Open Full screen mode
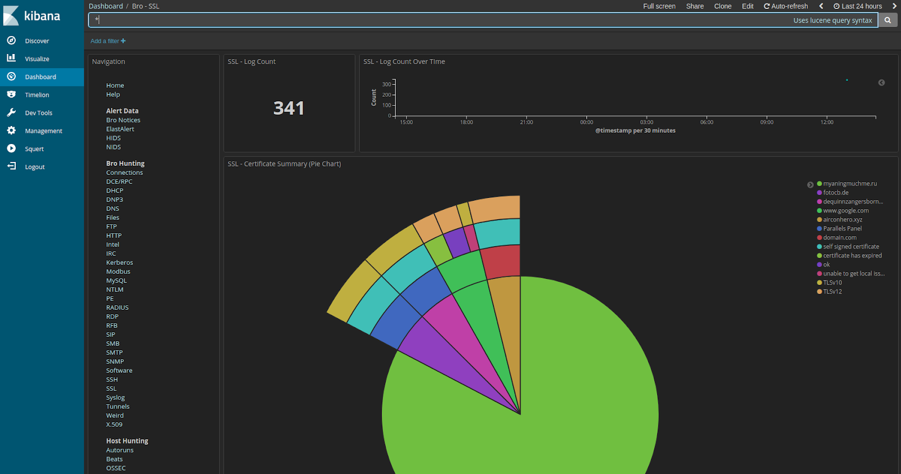The height and width of the screenshot is (474, 901). pos(659,6)
